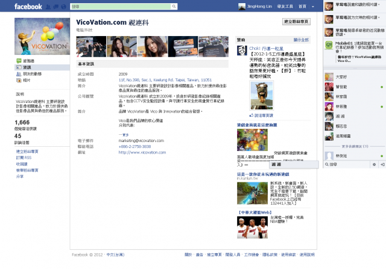
Task: Open the kunlun.tw game ad title link
Action: pos(263,174)
